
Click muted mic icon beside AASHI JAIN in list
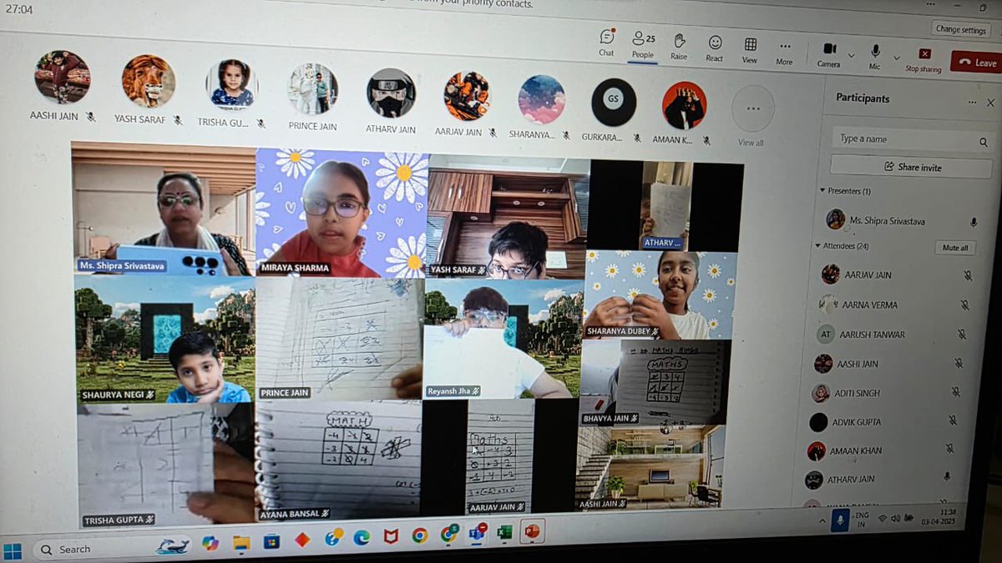pos(959,364)
